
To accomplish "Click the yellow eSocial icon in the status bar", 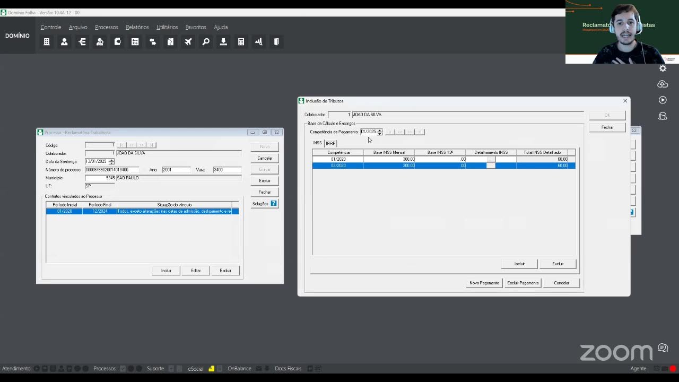I will 211,368.
